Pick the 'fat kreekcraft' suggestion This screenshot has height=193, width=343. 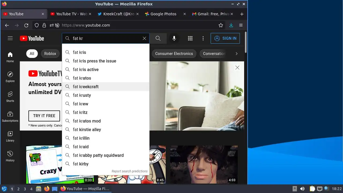[x=106, y=87]
